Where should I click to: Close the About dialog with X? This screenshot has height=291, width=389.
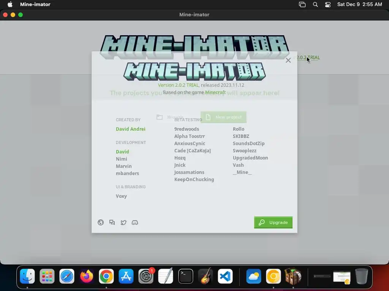point(288,60)
